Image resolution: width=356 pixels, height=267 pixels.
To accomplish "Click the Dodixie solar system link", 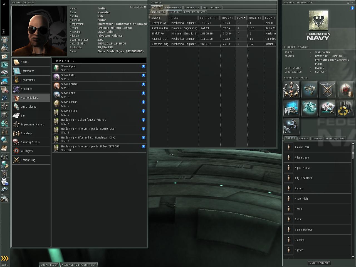I will (x=319, y=68).
